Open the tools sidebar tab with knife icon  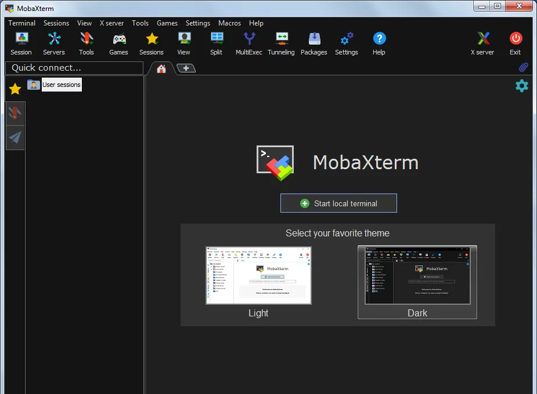(x=15, y=113)
